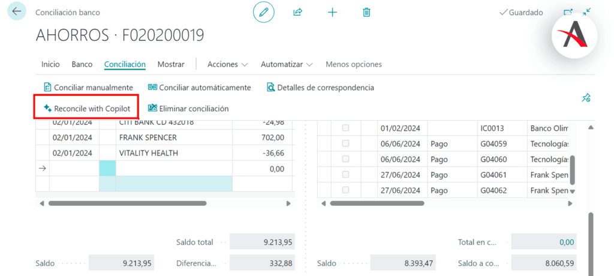Click the collapse page arrows icon

(x=586, y=12)
